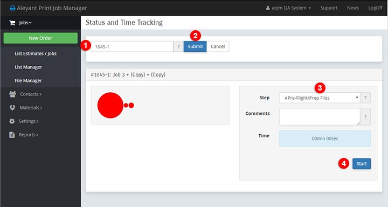Start the time tracking
This screenshot has width=388, height=207.
point(362,164)
